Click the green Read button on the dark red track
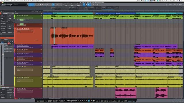This screenshot has height=103, width=184. [x=22, y=24]
